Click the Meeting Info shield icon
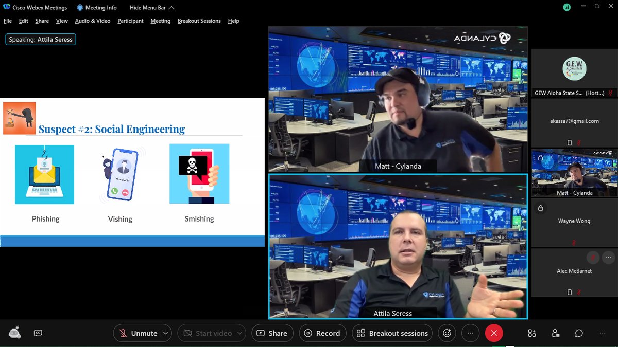618x347 pixels. click(x=80, y=8)
